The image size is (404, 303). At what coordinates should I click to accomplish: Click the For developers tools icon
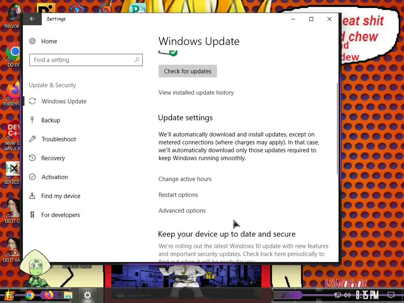32,215
